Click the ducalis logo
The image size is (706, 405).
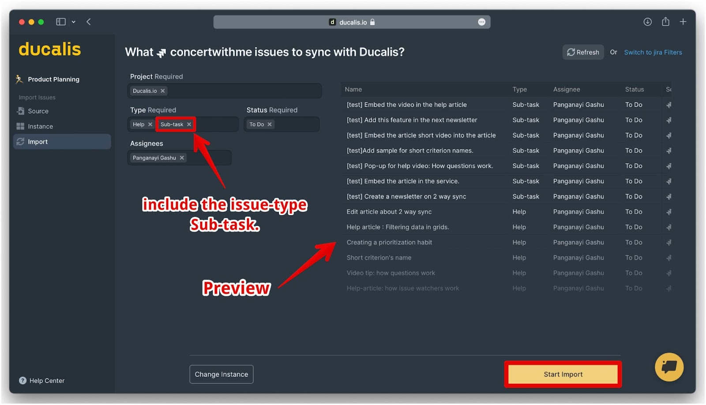[x=50, y=49]
